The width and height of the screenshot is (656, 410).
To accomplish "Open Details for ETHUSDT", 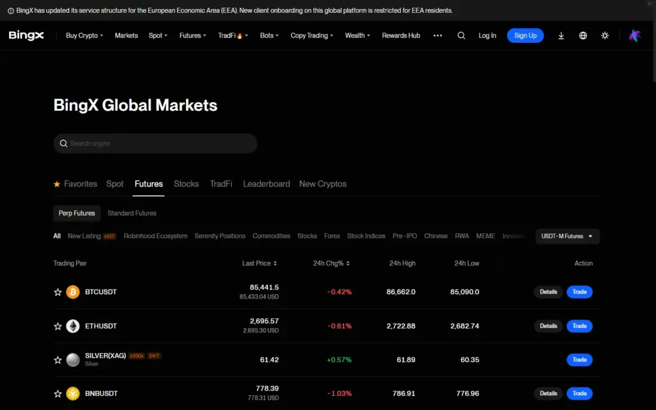I will [548, 326].
